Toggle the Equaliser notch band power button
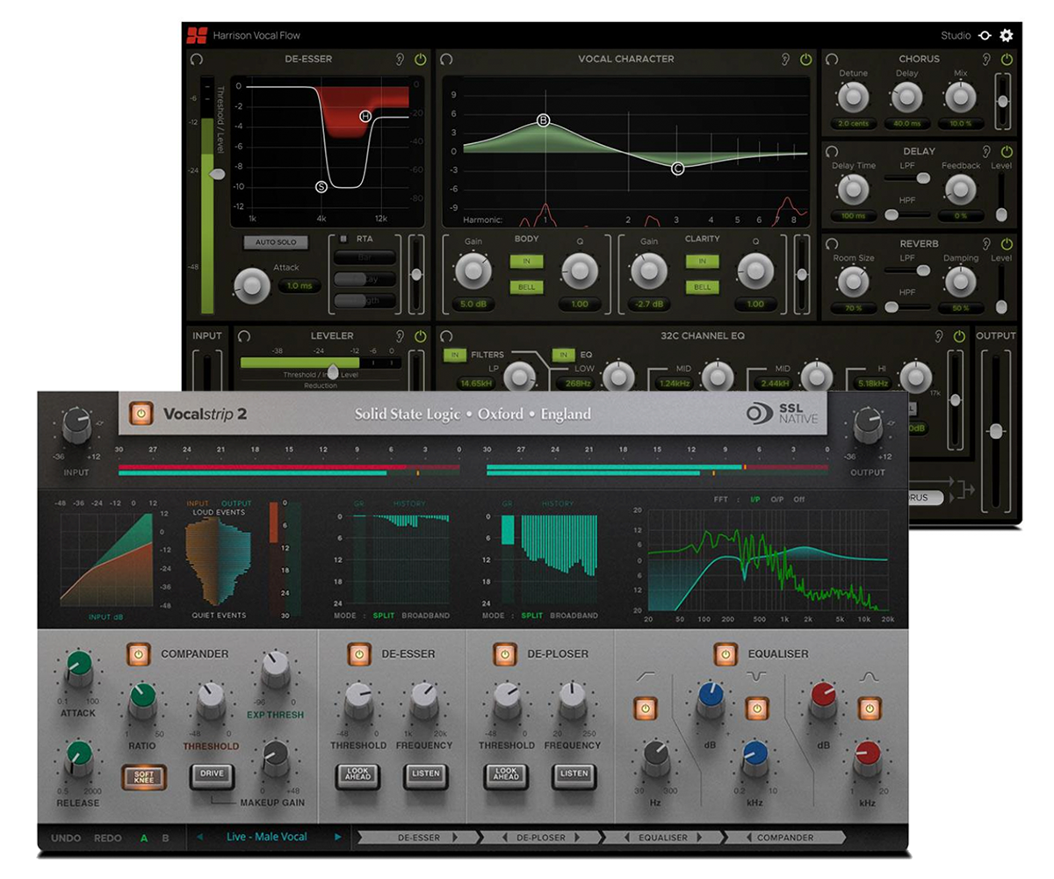The image size is (1054, 879). (x=755, y=707)
